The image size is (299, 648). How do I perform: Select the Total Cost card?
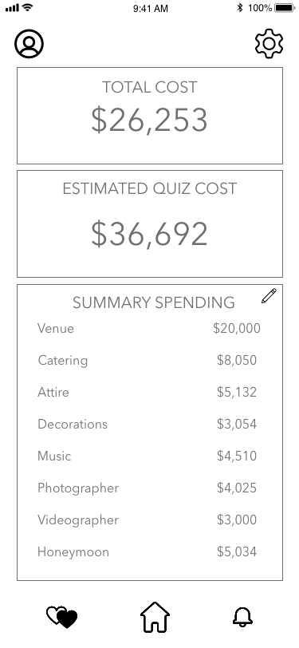(x=150, y=116)
